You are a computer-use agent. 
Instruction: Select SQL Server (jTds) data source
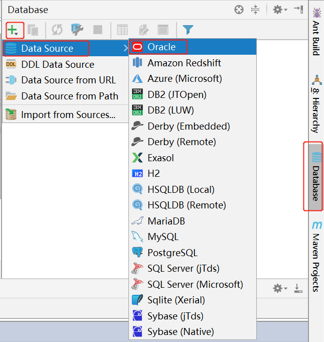[193, 268]
